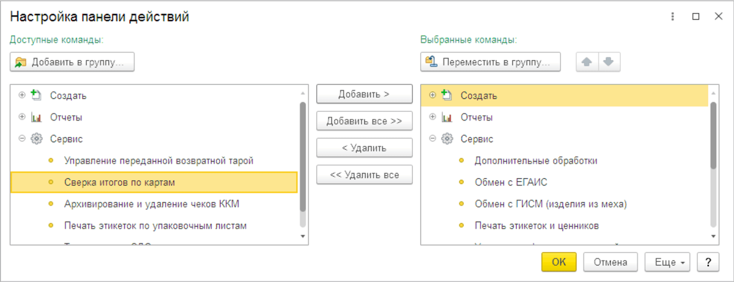
Task: Click Создать document icon in selected list
Action: pos(447,95)
